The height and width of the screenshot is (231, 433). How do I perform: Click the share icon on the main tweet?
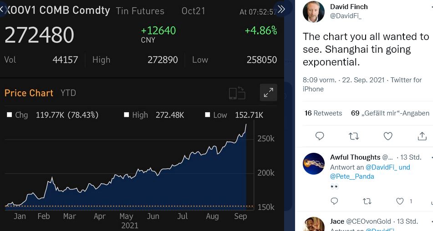coord(422,136)
